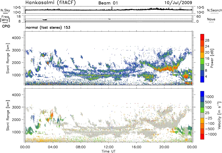
Task: Select the Time UT axis title
Action: click(x=109, y=151)
